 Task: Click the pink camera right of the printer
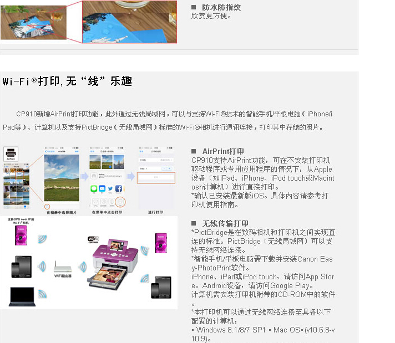160,243
